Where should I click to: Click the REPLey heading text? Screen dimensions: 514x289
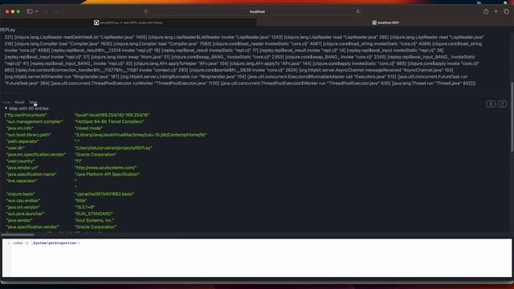(x=7, y=30)
